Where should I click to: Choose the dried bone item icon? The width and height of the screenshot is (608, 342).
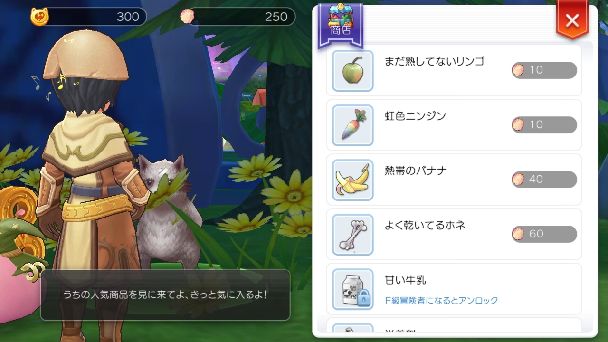tap(352, 234)
